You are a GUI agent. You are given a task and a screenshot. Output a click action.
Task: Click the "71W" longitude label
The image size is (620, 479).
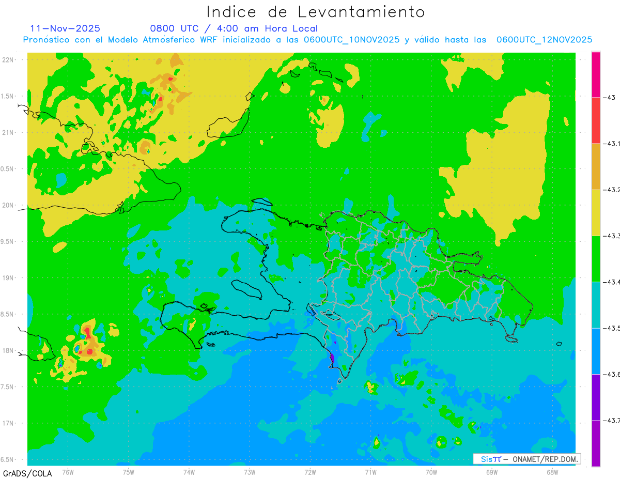pos(370,472)
